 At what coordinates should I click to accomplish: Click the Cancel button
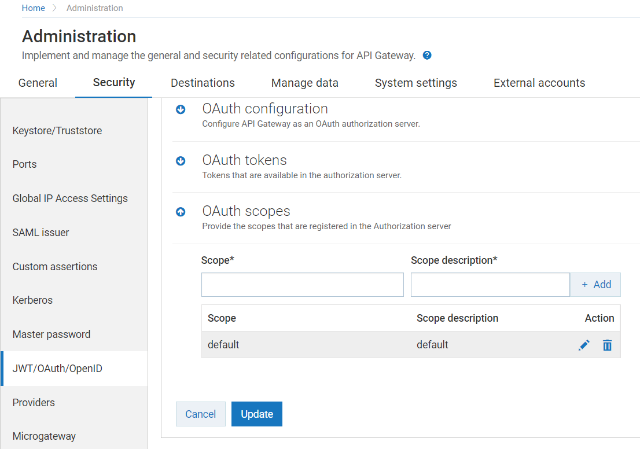(x=200, y=414)
